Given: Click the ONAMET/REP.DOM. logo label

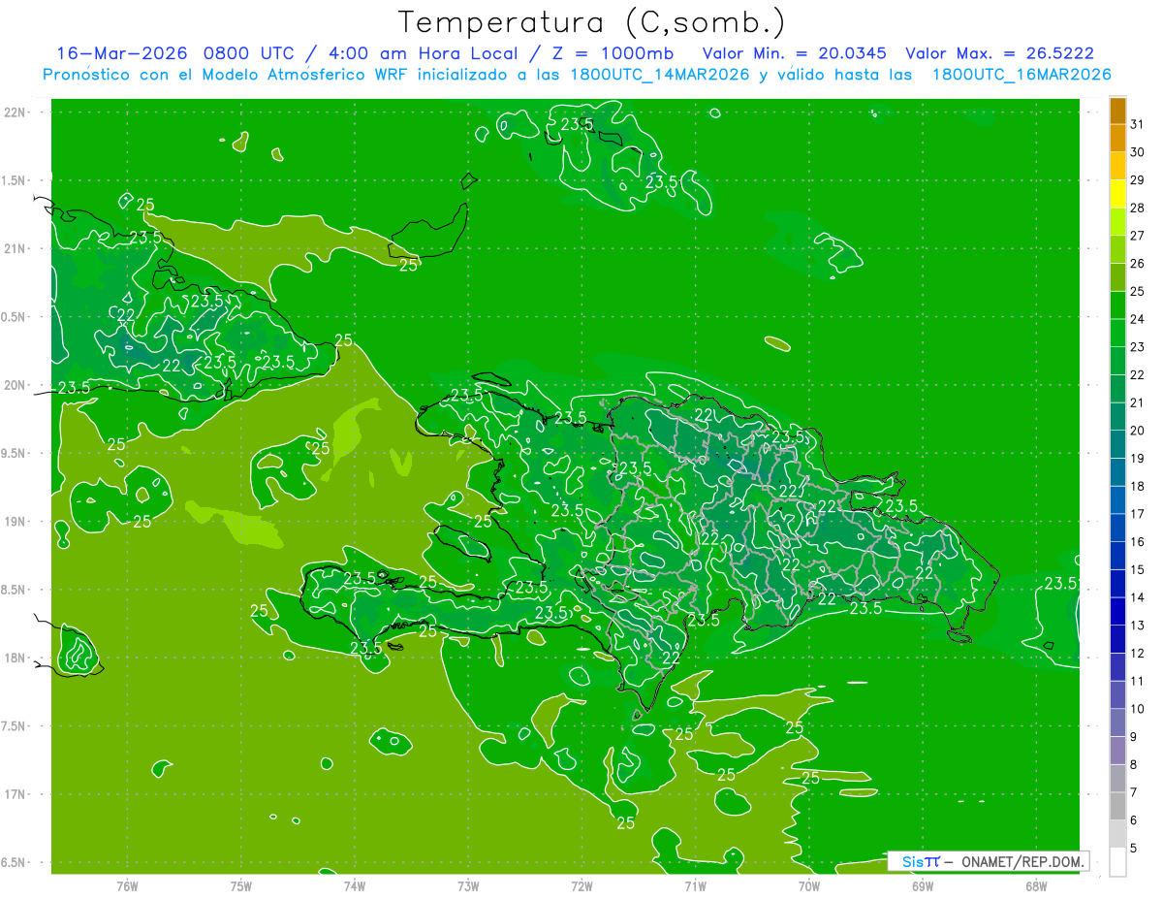Looking at the screenshot, I should tap(1022, 861).
